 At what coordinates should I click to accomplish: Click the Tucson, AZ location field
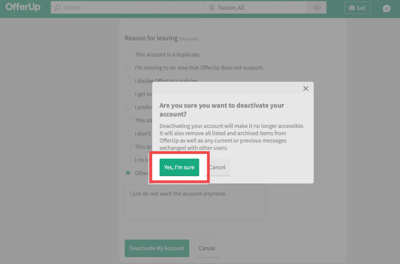[256, 8]
